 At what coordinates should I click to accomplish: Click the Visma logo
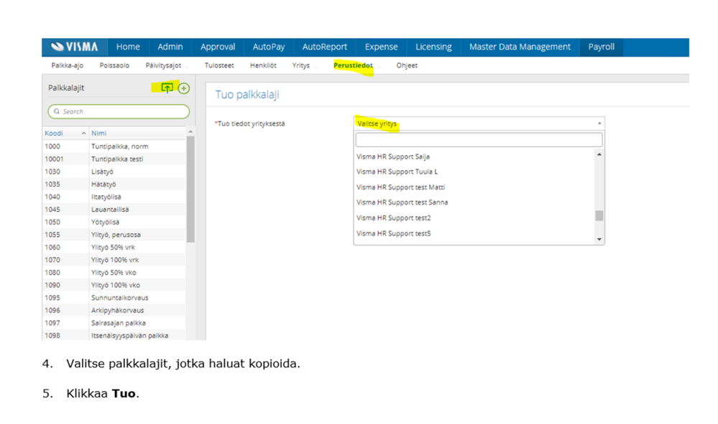pyautogui.click(x=75, y=47)
